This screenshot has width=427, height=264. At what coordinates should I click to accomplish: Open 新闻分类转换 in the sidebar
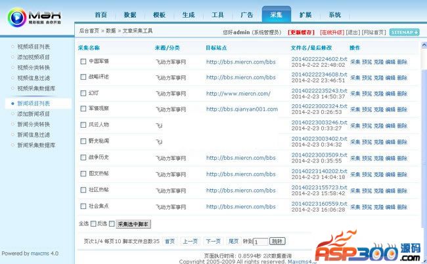pos(34,124)
